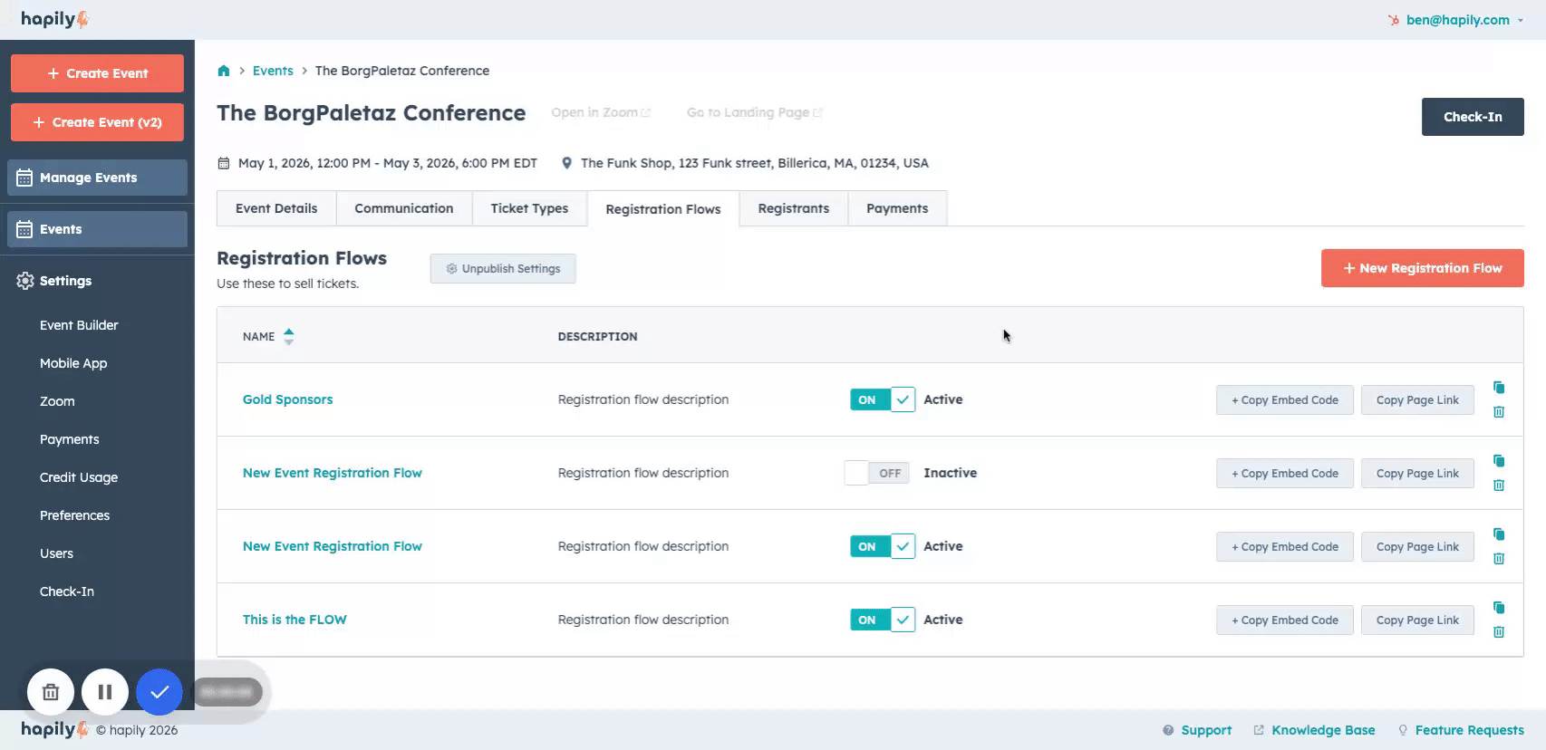Duplicate the inactive New Event Registration Flow

click(x=1499, y=461)
